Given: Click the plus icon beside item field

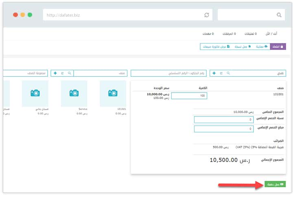Looking at the screenshot, I should (55, 73).
